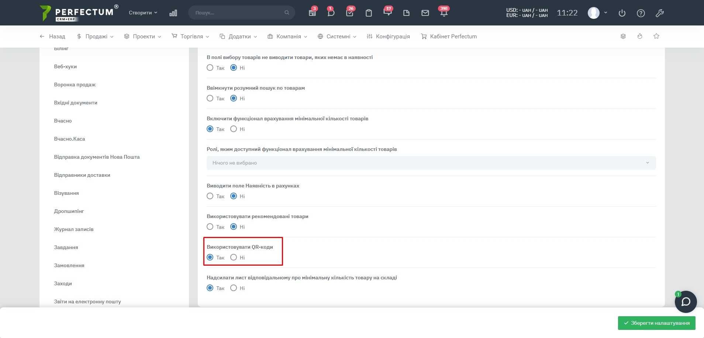Click the star favorites icon
The image size is (704, 338).
tap(656, 36)
